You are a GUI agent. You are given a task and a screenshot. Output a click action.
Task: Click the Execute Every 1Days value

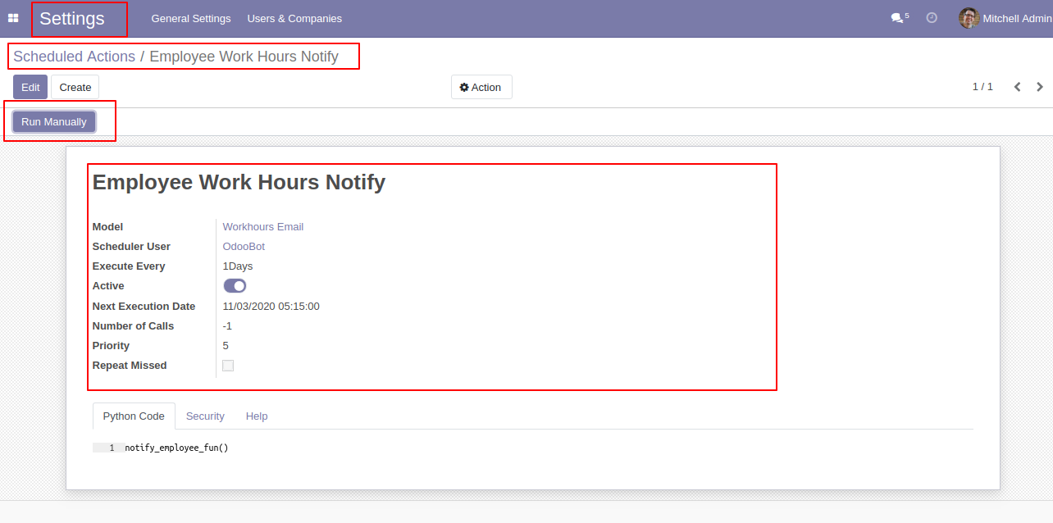[x=238, y=266]
